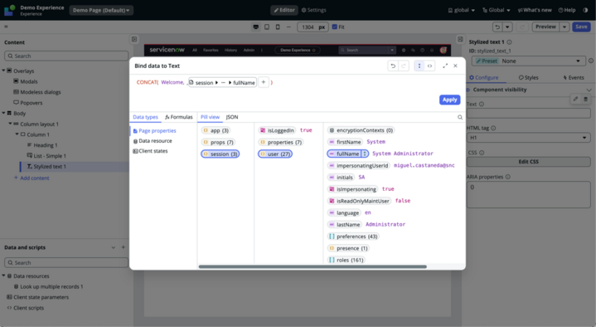Toggle dark theme icon in header

coord(585,10)
